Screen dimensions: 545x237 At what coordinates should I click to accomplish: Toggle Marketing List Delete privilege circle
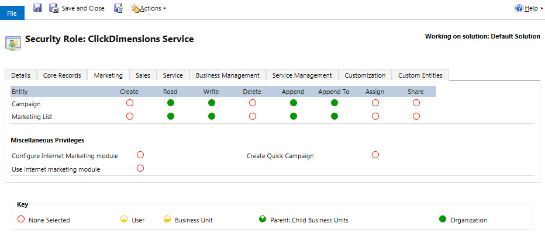tap(253, 116)
